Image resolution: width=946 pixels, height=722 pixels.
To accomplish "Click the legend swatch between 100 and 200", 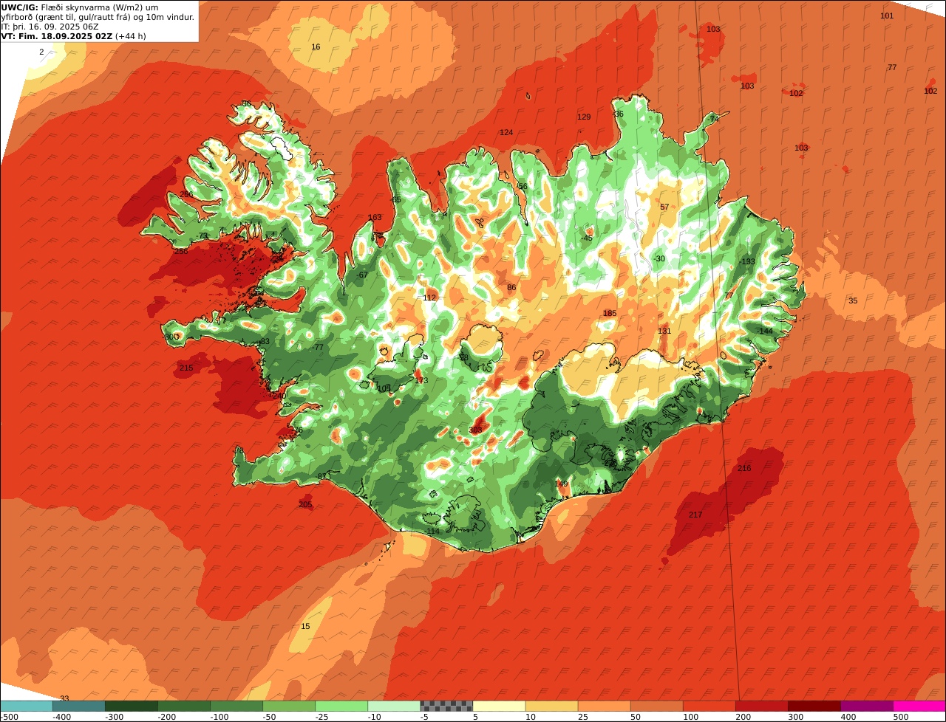I will [708, 706].
